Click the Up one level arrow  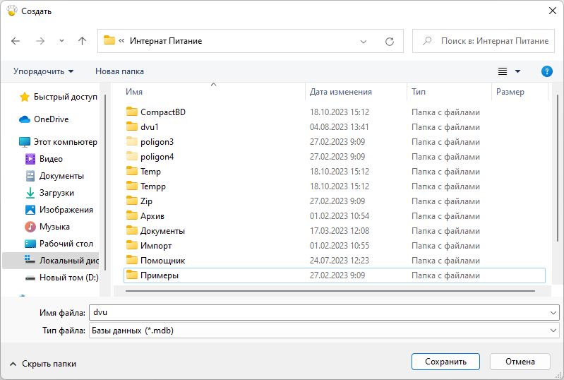click(82, 41)
